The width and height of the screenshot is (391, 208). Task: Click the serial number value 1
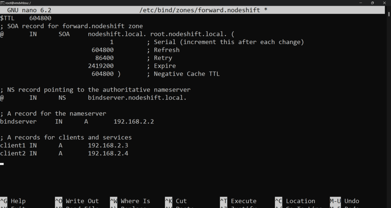pyautogui.click(x=111, y=42)
